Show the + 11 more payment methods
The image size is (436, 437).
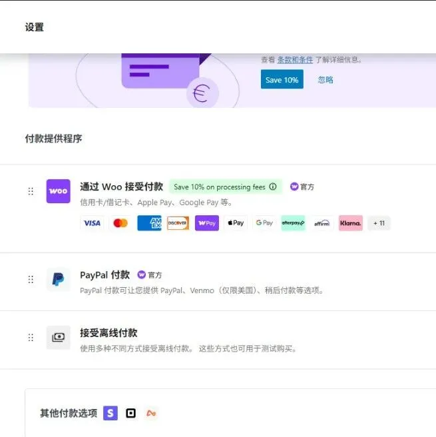coord(379,223)
